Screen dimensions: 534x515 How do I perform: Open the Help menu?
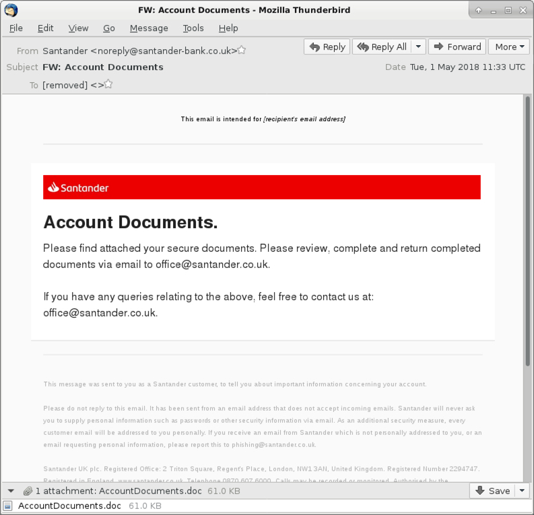(228, 28)
